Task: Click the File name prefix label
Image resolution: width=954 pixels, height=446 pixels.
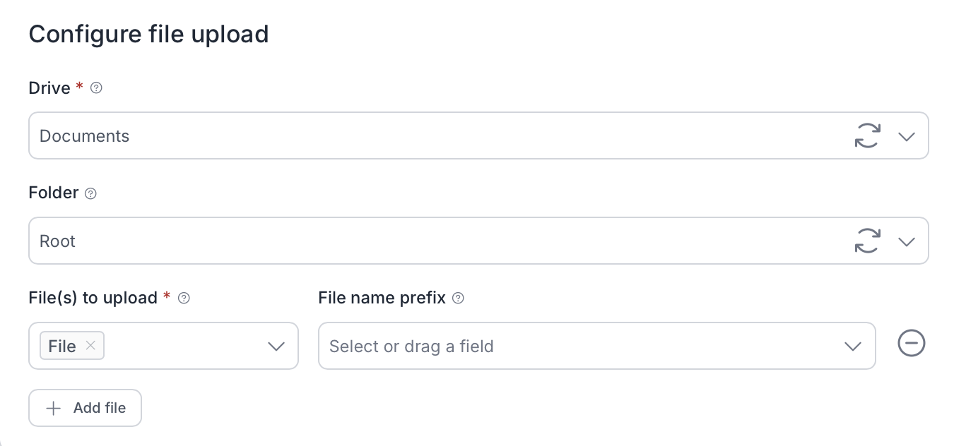Action: pyautogui.click(x=382, y=298)
